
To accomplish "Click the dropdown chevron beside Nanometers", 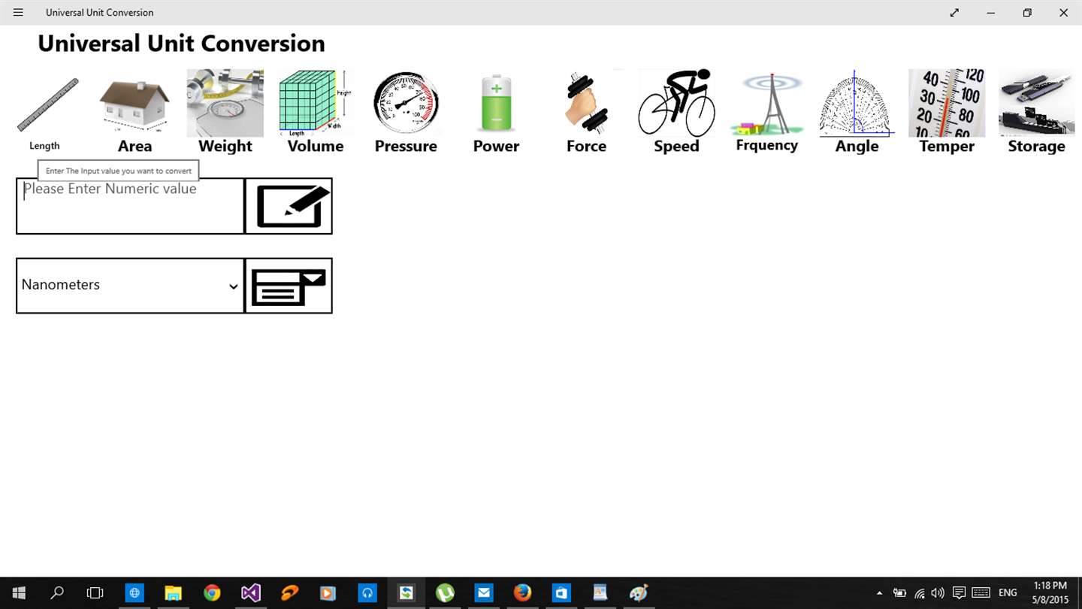I will pos(234,286).
